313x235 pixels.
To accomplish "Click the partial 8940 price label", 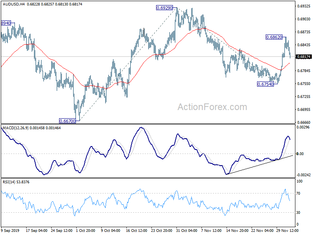I will pyautogui.click(x=6, y=23).
